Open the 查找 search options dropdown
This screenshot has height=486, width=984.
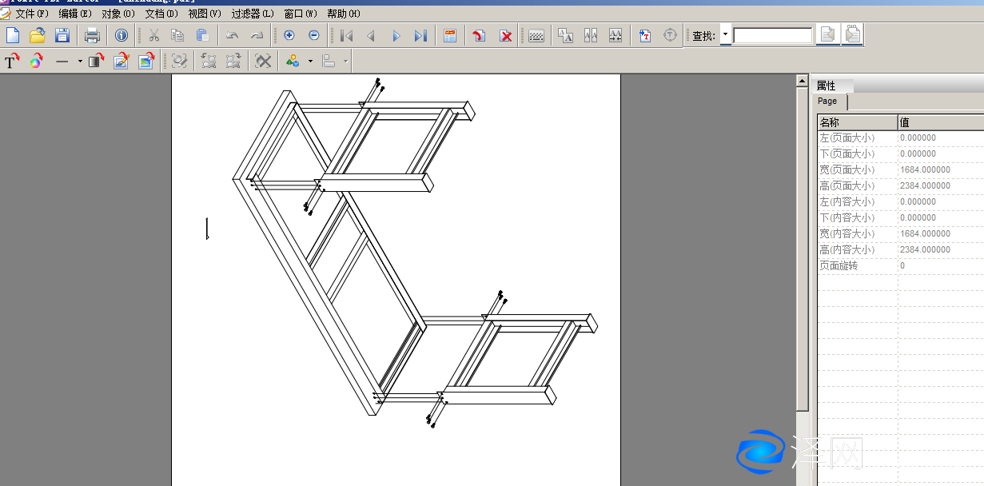pyautogui.click(x=725, y=35)
